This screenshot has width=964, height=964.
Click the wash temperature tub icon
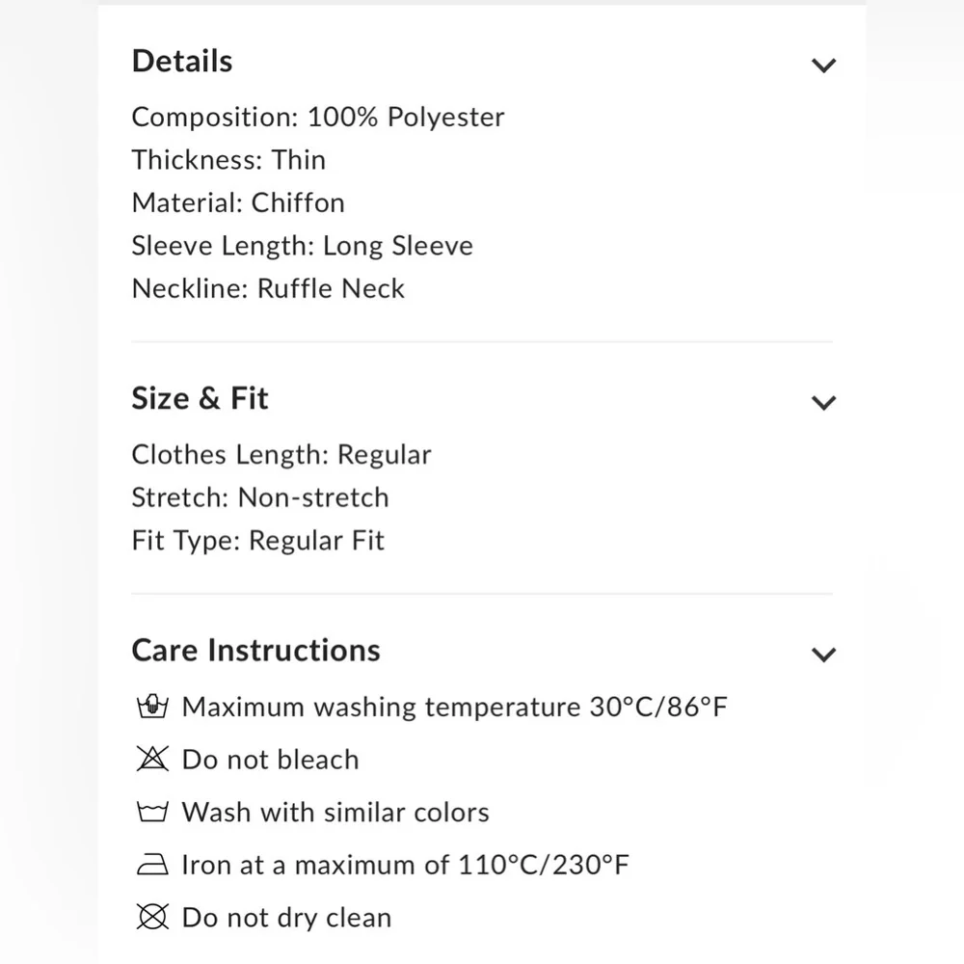click(152, 708)
